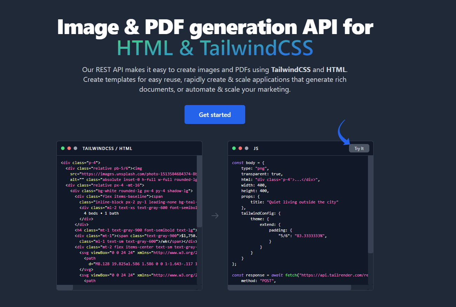This screenshot has width=456, height=307.
Task: Click bold "TailwindCSS" in the description paragraph
Action: tap(291, 70)
